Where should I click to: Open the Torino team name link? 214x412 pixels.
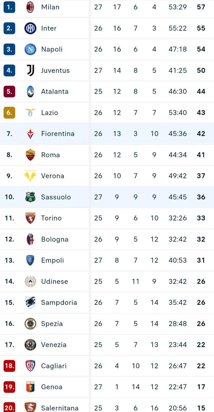pyautogui.click(x=51, y=218)
